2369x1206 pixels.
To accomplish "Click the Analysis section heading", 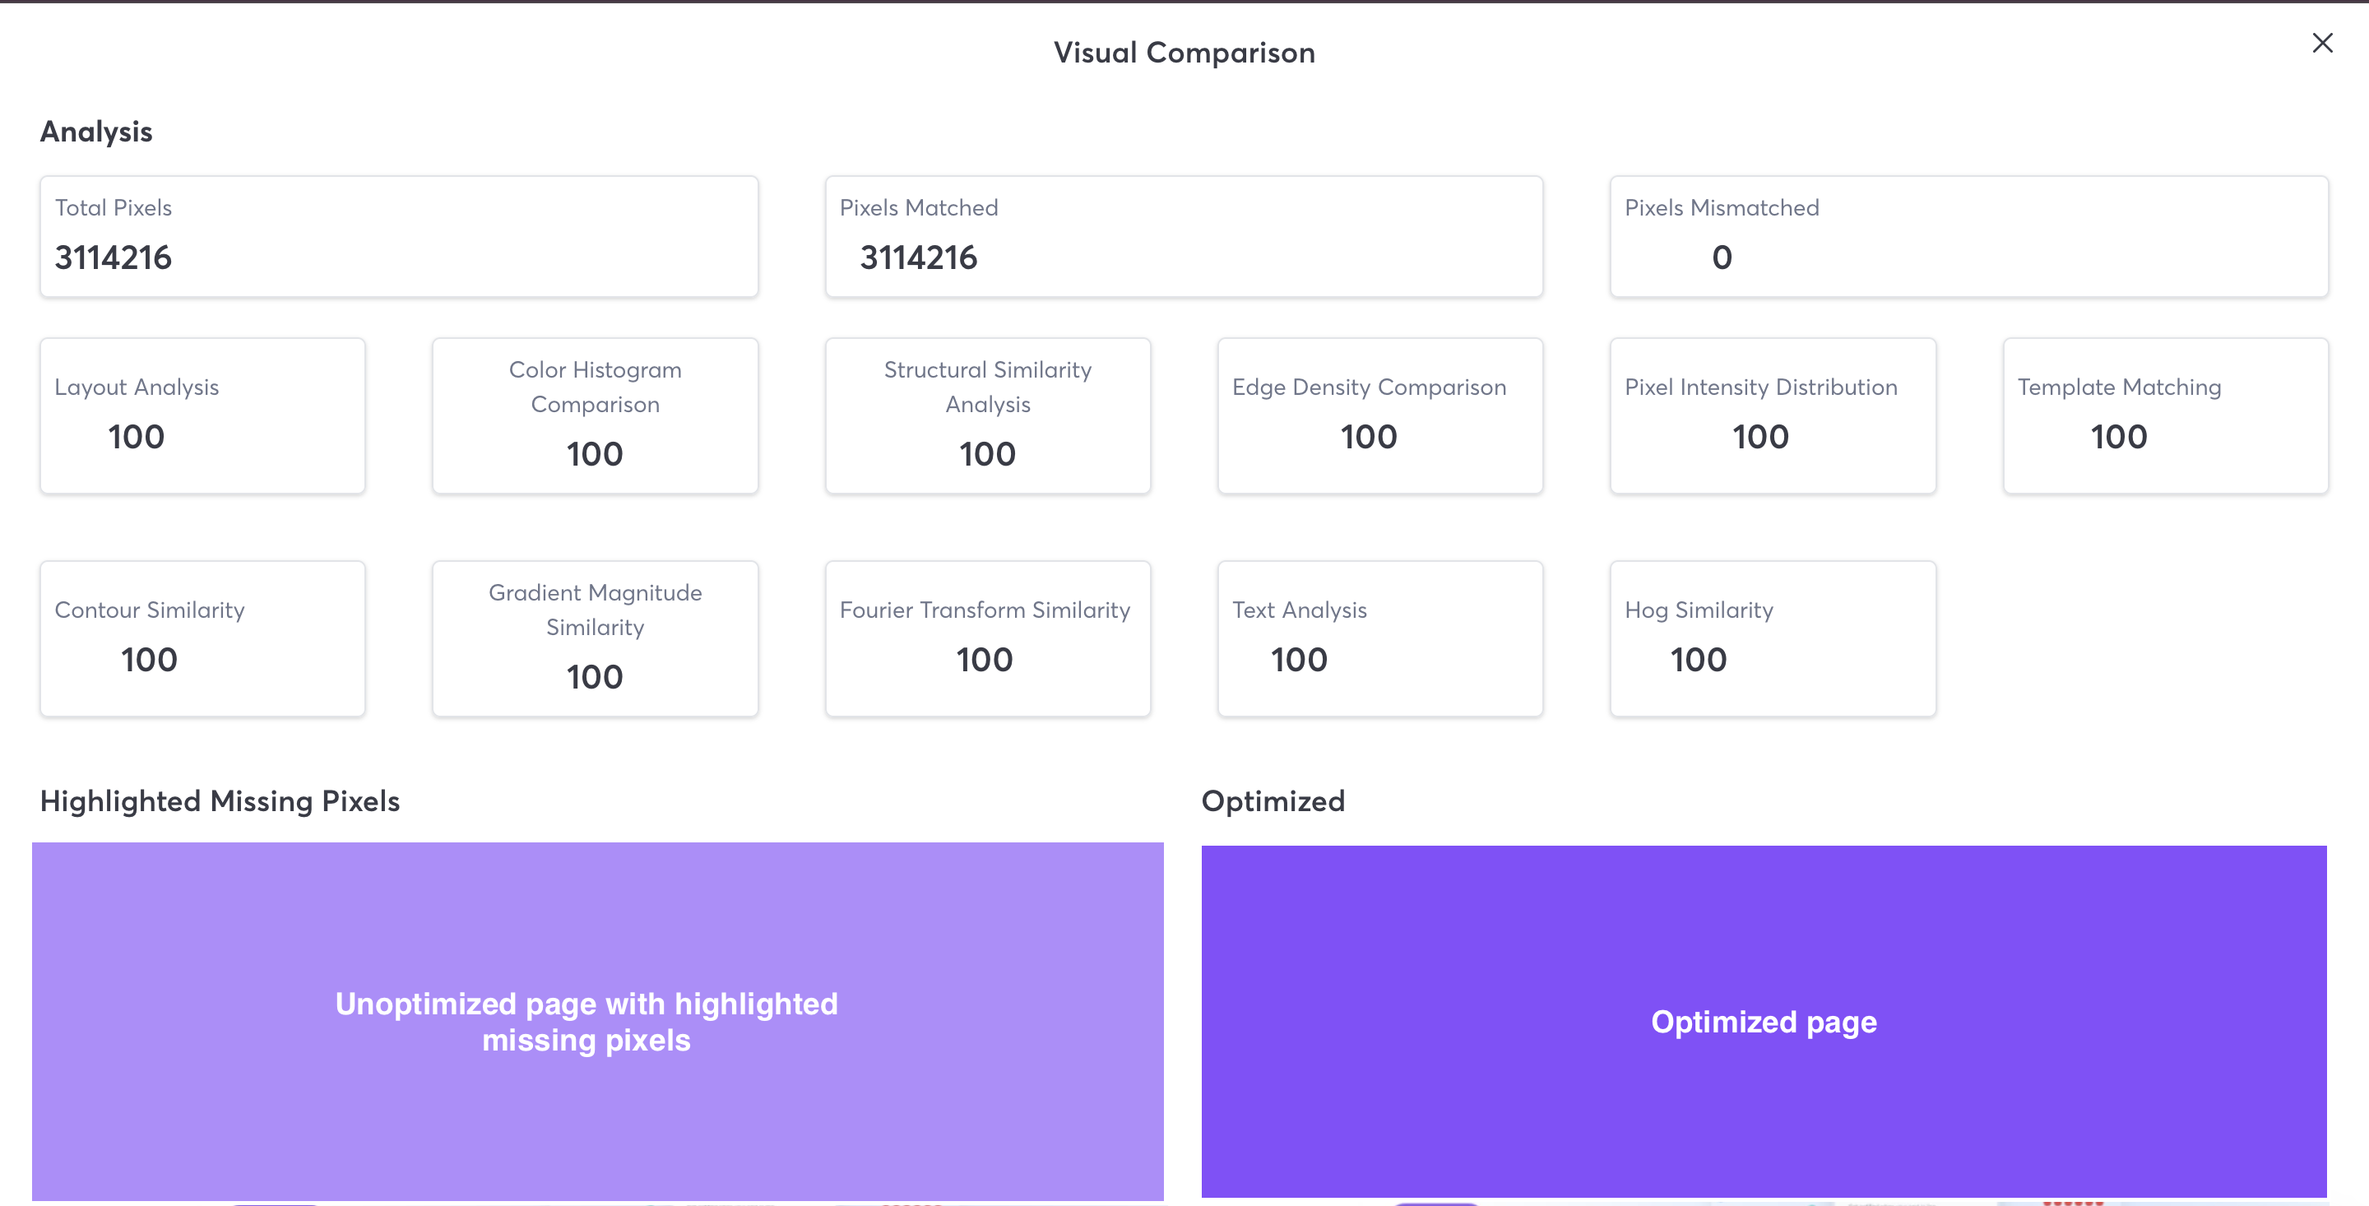I will coord(96,132).
